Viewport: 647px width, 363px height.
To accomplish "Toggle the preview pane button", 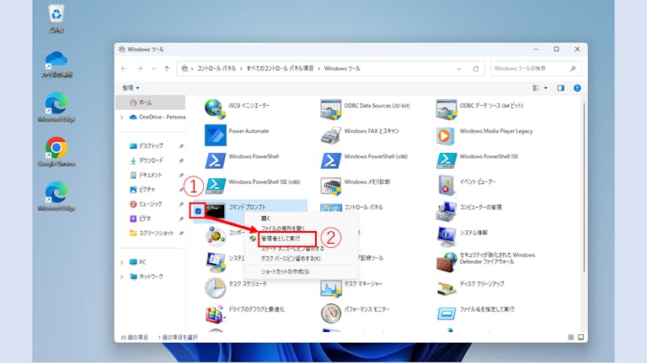I will point(560,88).
